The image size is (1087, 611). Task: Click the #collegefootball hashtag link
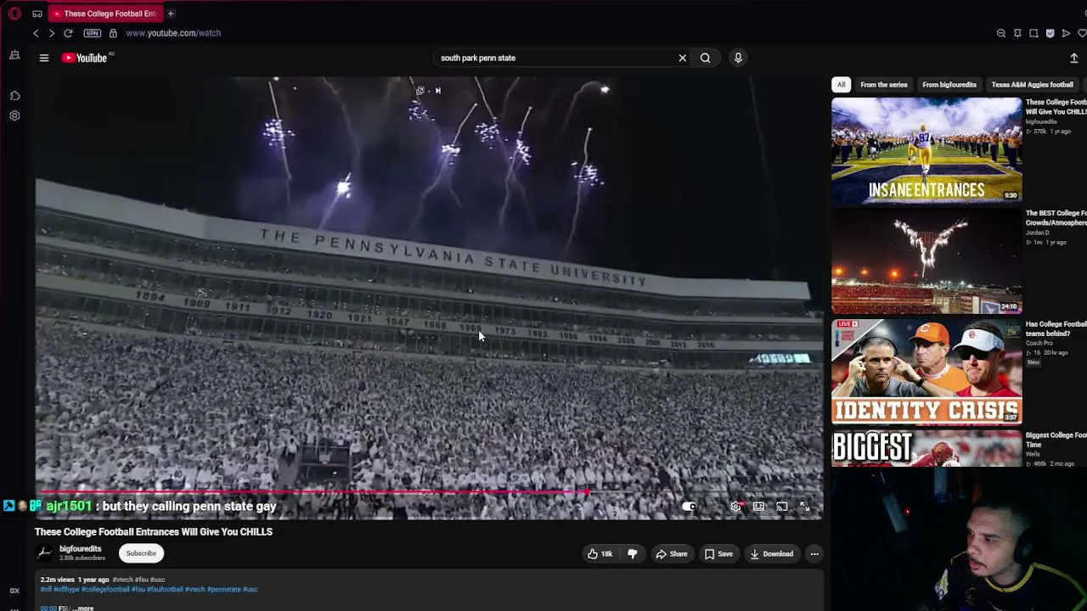[105, 590]
